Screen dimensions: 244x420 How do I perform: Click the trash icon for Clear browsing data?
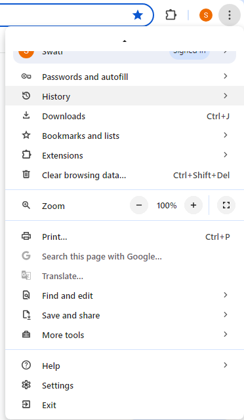(26, 175)
